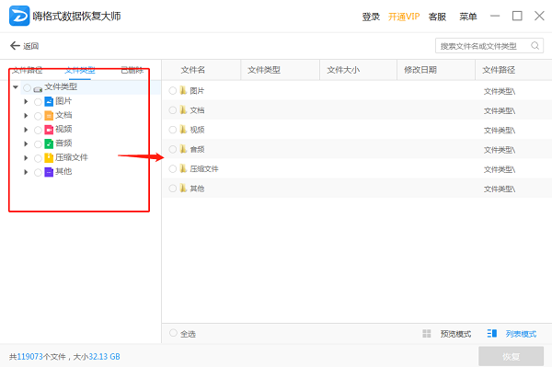Switch to the 已删除 tab
This screenshot has height=367, width=552.
tap(132, 70)
